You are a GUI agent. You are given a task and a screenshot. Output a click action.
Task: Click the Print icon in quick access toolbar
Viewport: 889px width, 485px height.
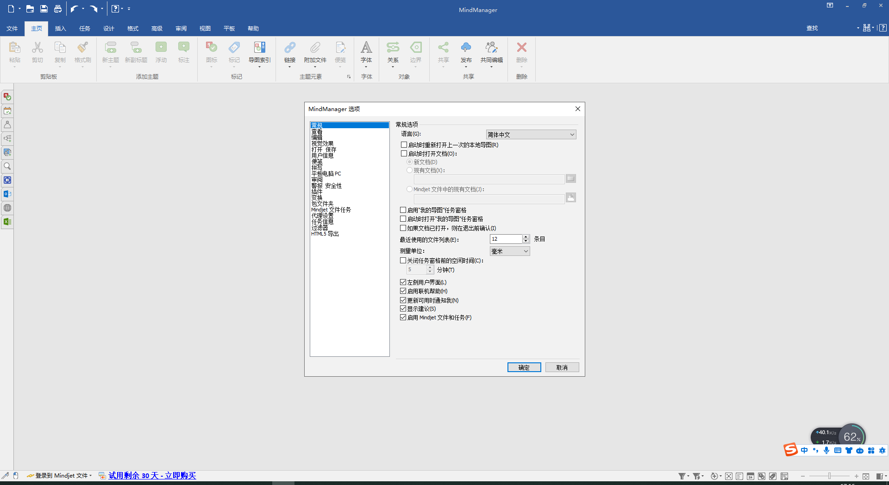click(58, 9)
